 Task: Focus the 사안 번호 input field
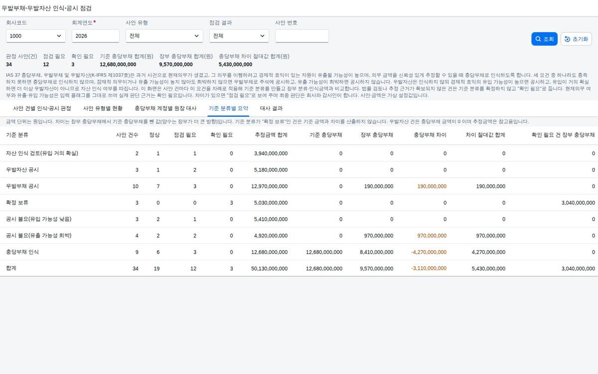tap(302, 36)
